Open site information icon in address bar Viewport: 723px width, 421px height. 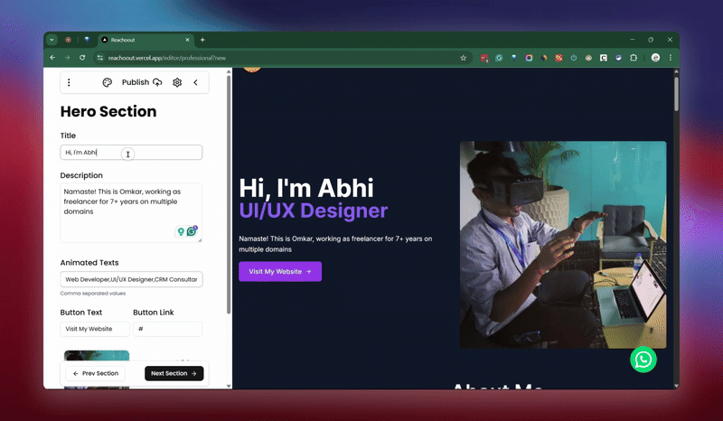coord(100,58)
